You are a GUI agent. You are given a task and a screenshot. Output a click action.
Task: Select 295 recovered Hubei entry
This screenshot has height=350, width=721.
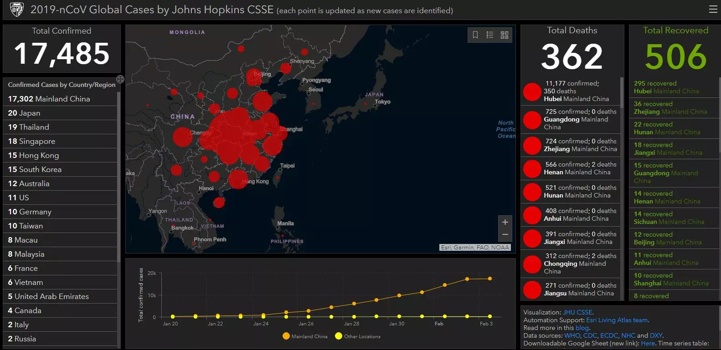673,87
